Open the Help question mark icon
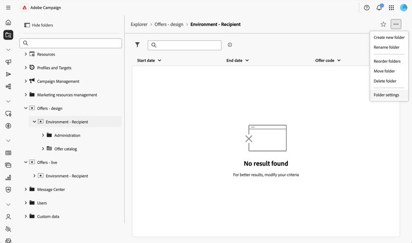 [366, 8]
